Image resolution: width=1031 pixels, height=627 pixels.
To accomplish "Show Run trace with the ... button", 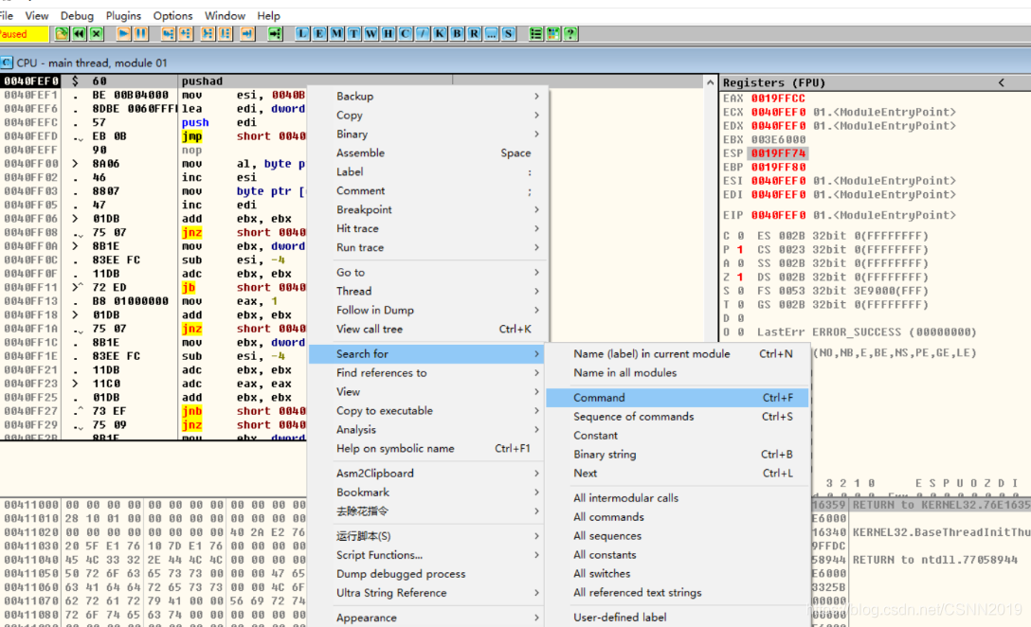I will [x=491, y=33].
